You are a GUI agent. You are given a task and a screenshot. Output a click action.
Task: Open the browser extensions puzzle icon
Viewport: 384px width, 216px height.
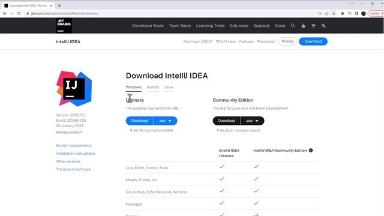[x=343, y=13]
